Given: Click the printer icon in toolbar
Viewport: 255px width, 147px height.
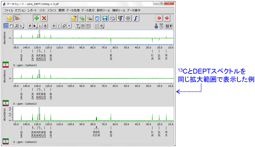Looking at the screenshot, I should click(112, 18).
